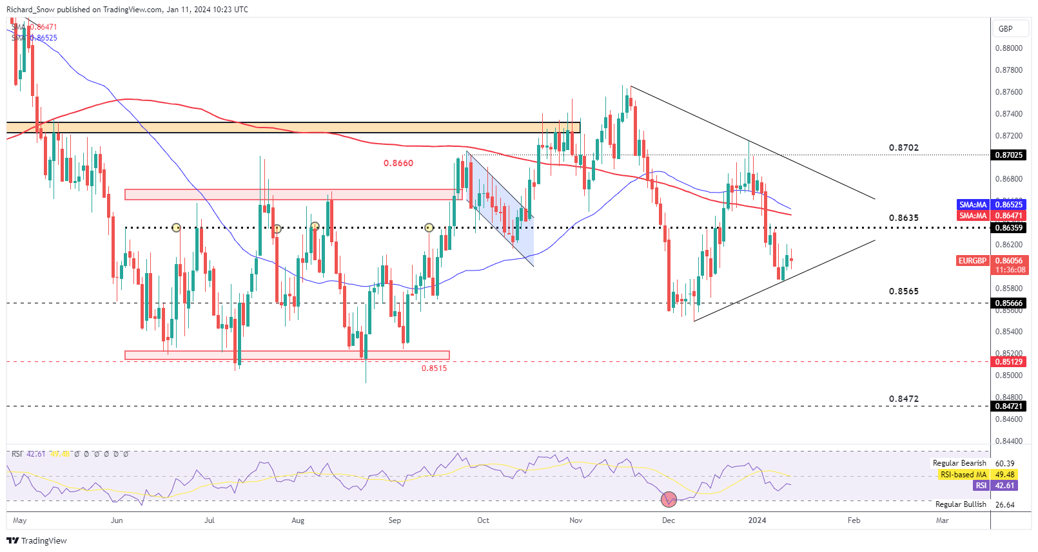Image resolution: width=1038 pixels, height=552 pixels.
Task: Click the 2024 label on time axis
Action: coord(757,520)
